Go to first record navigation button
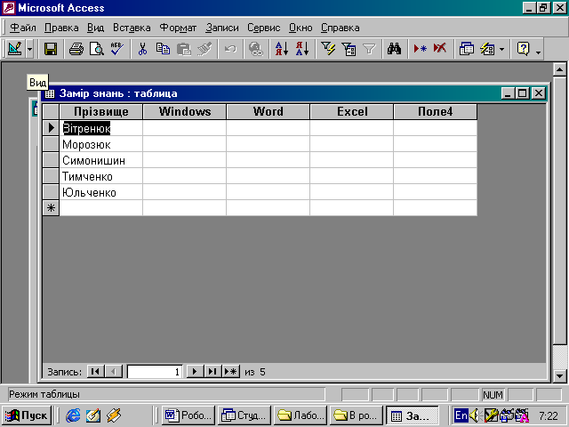Viewport: 569px width, 427px height. pyautogui.click(x=95, y=372)
